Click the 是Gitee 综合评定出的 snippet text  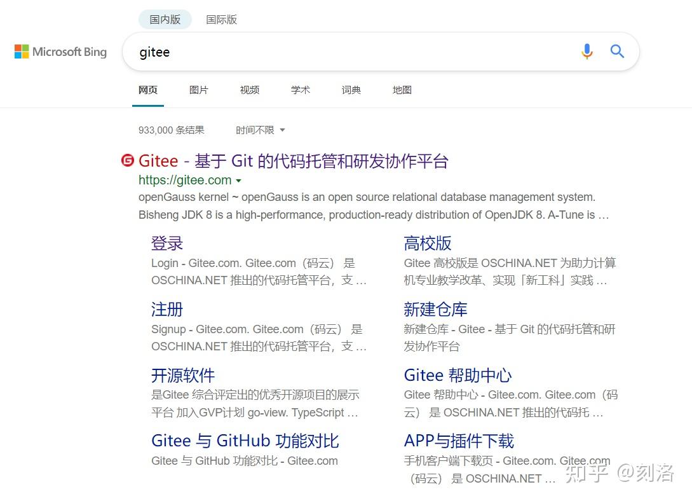[255, 404]
